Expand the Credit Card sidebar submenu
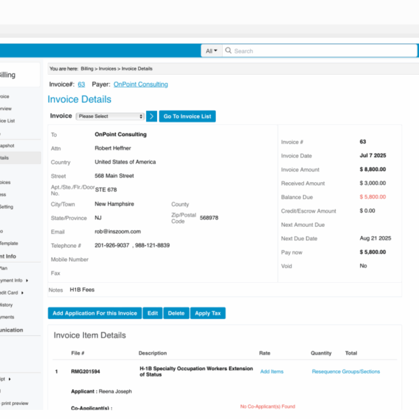 tap(22, 293)
